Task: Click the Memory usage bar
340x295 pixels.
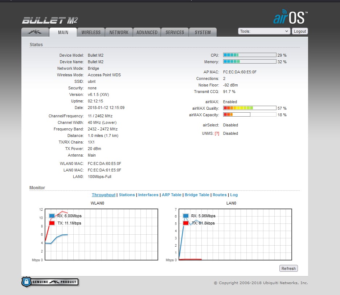Action: coord(250,62)
